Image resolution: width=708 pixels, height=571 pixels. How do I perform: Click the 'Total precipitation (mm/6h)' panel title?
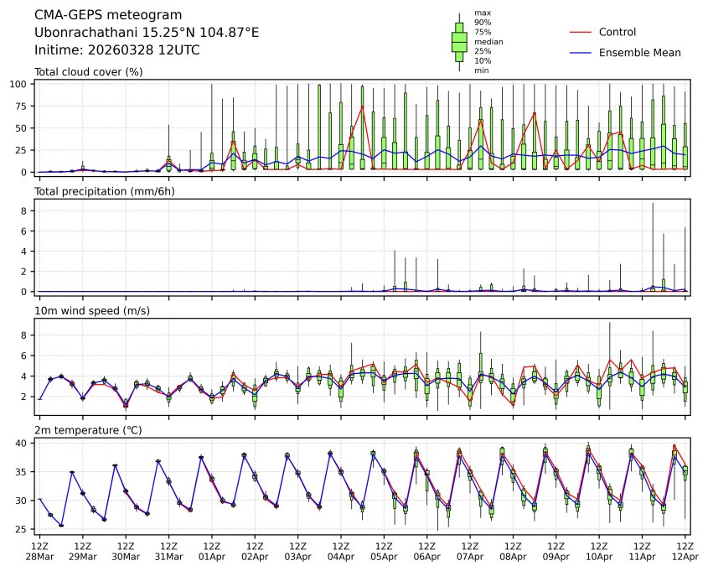pos(104,191)
